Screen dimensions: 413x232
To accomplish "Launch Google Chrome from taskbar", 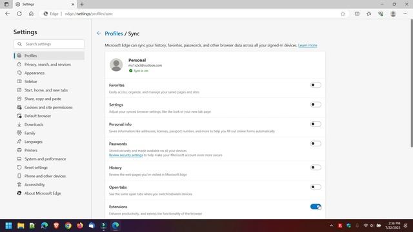I will 68,226.
